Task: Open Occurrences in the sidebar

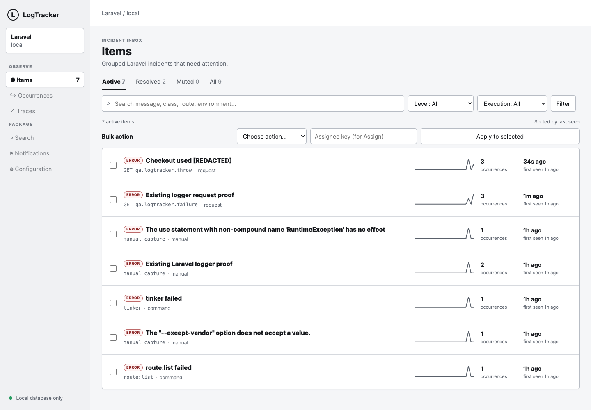Action: click(45, 96)
